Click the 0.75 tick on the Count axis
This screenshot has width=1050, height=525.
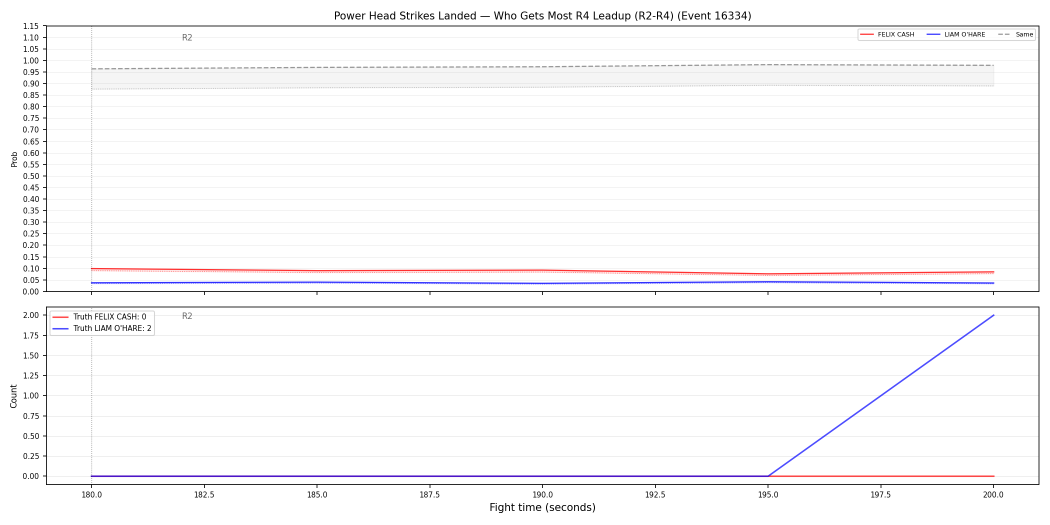tap(31, 416)
